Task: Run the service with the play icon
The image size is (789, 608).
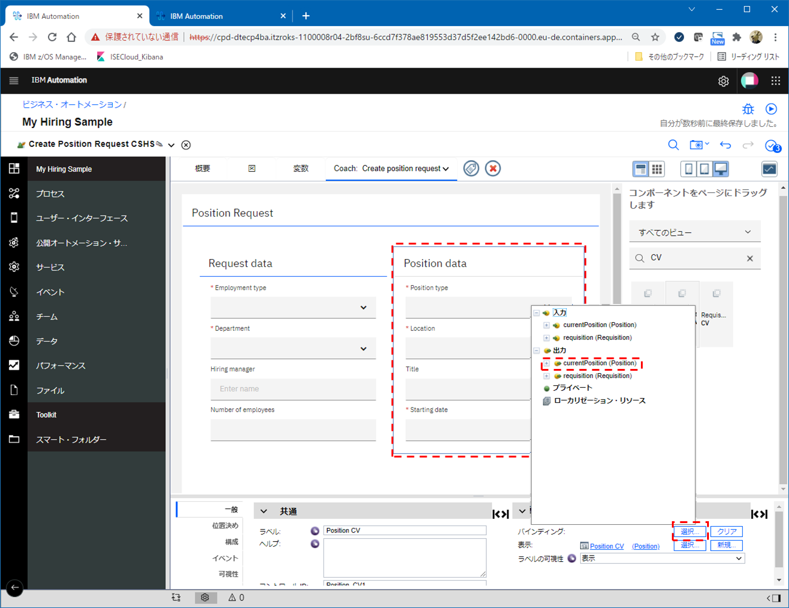Action: [771, 109]
